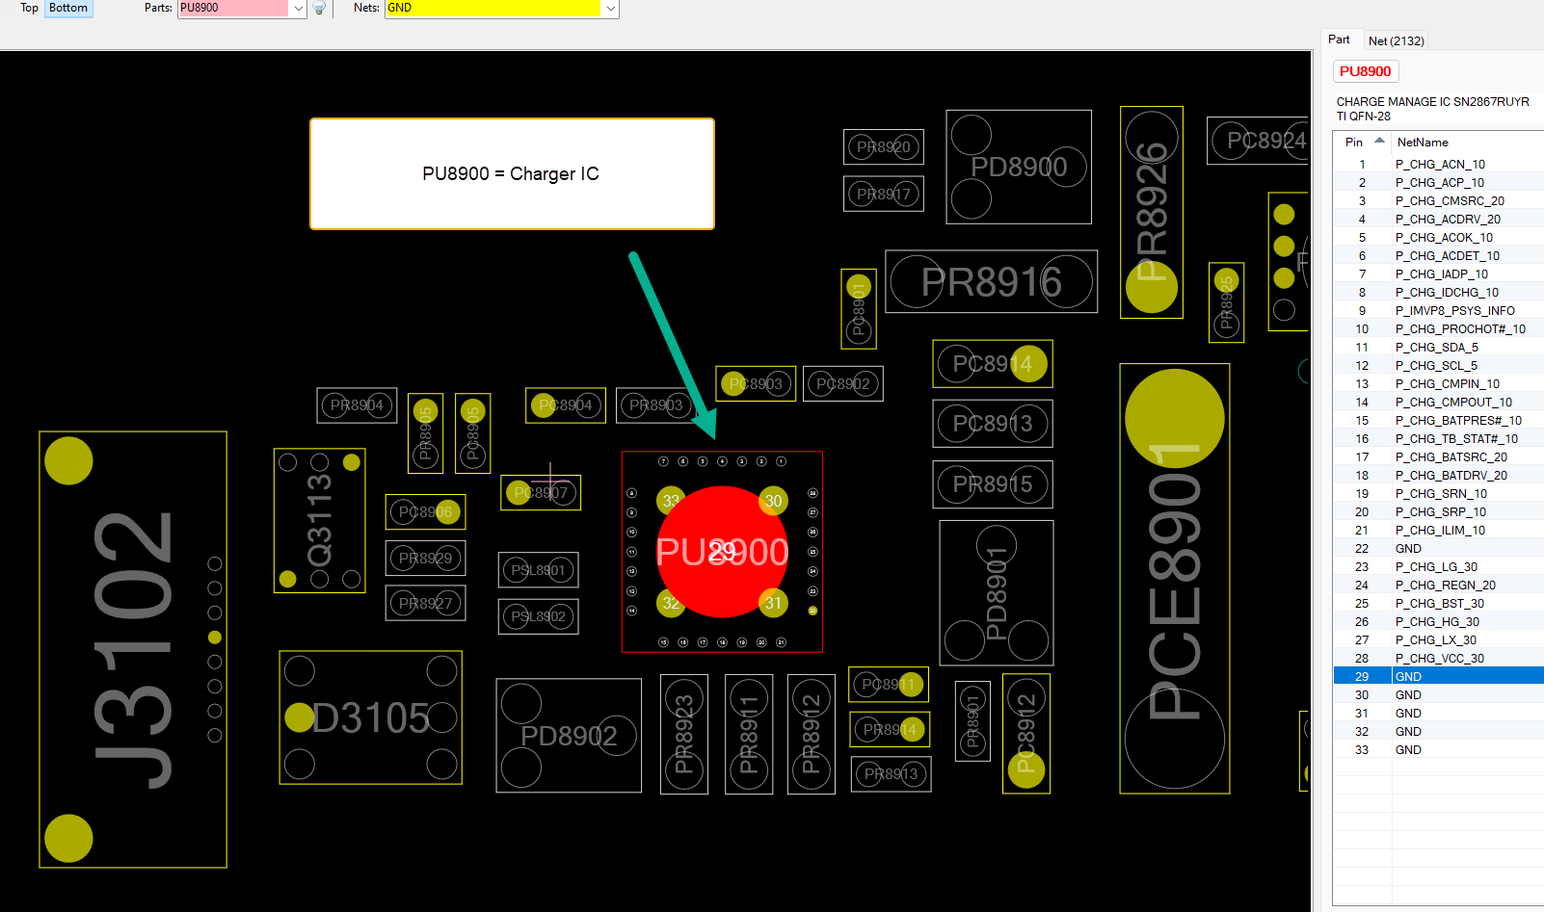
Task: Select the PCE8901 capacitor component
Action: click(x=1175, y=579)
